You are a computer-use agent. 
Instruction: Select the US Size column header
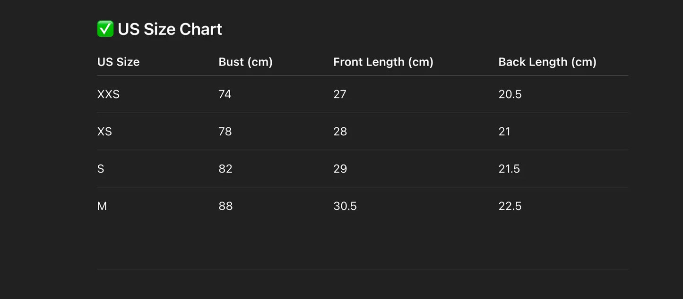118,62
